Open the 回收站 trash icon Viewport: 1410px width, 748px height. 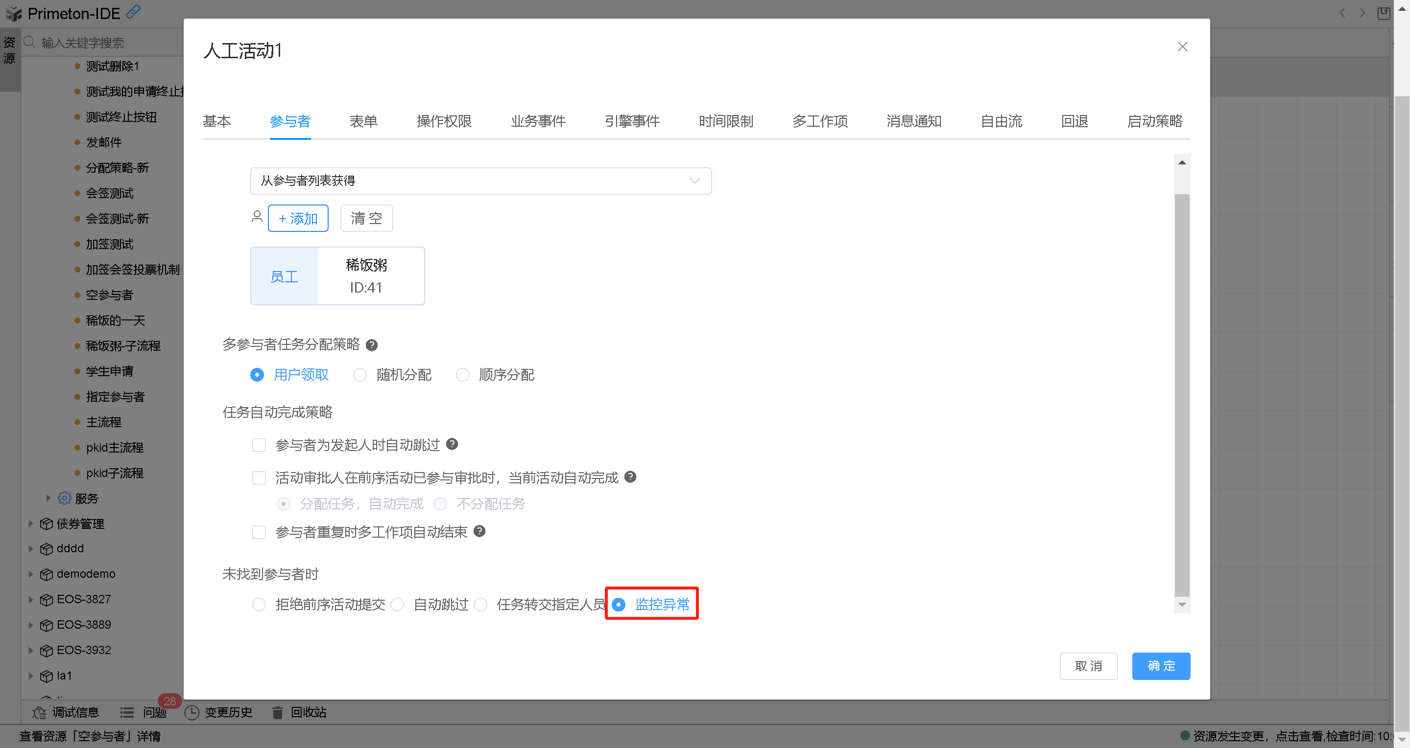[x=278, y=712]
